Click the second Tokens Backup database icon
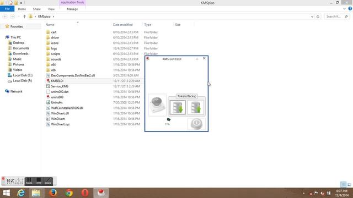 [196, 108]
